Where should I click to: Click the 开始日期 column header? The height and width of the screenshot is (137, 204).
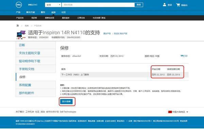[156, 69]
